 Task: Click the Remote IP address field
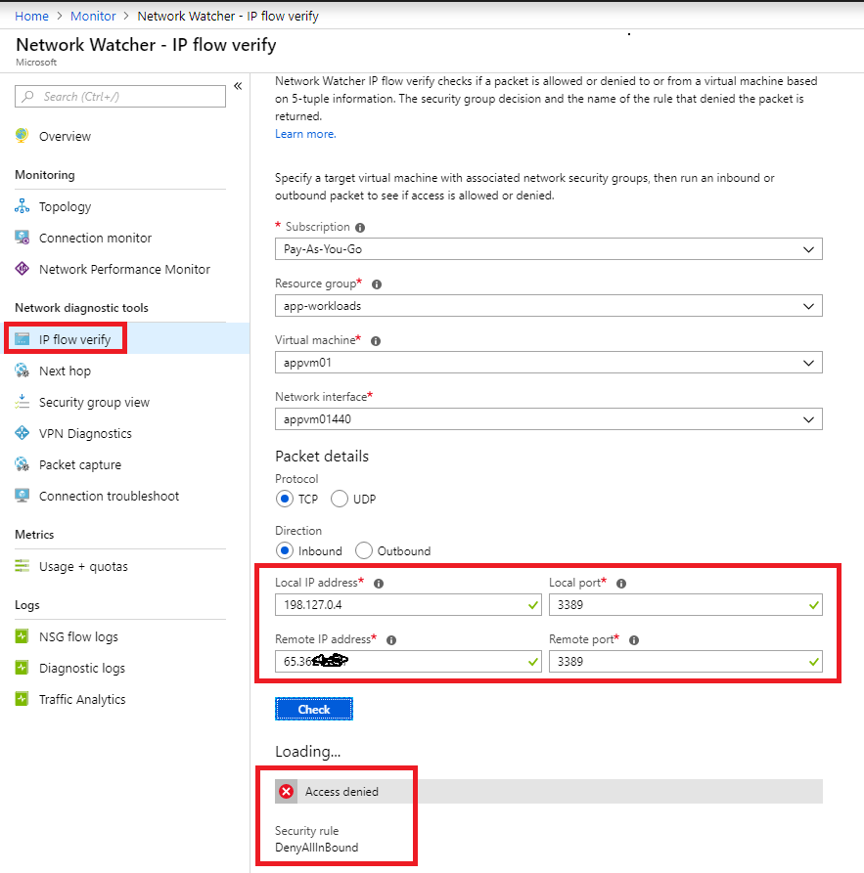408,662
